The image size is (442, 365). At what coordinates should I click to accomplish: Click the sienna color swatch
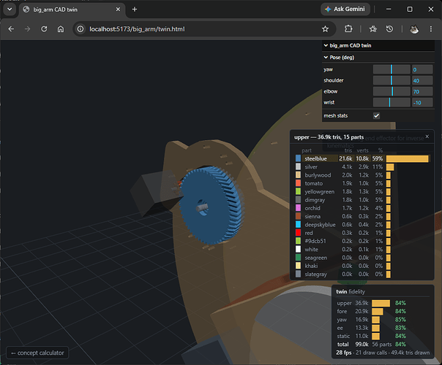pos(298,216)
